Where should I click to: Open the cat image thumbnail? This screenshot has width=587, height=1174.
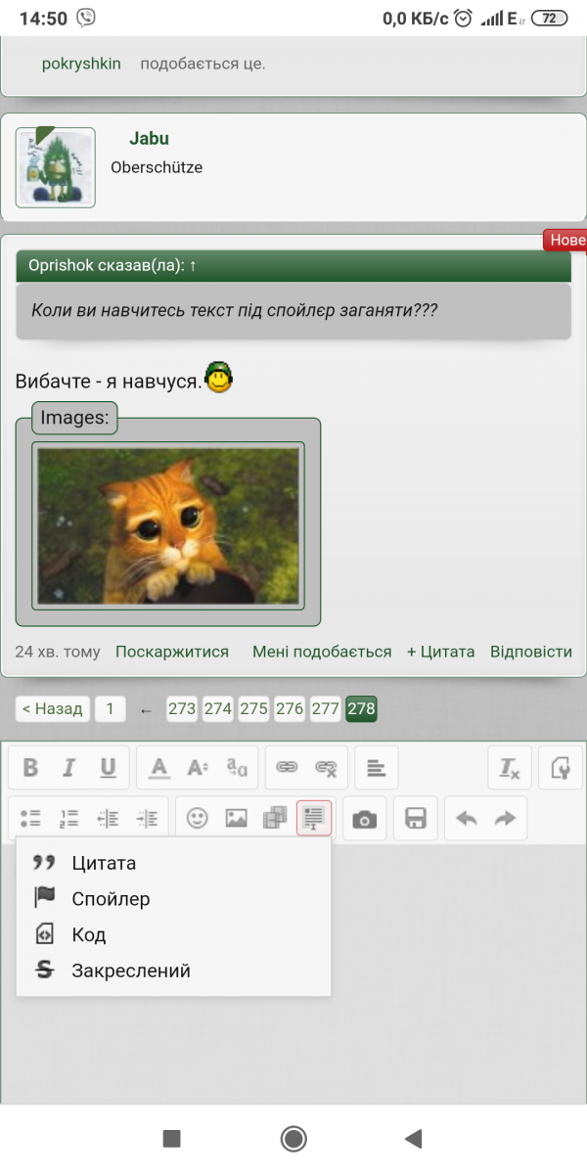[x=168, y=525]
